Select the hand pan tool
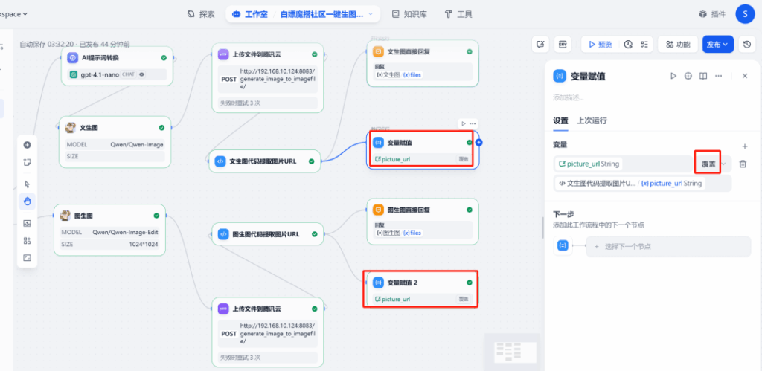This screenshot has width=762, height=371. [x=27, y=200]
